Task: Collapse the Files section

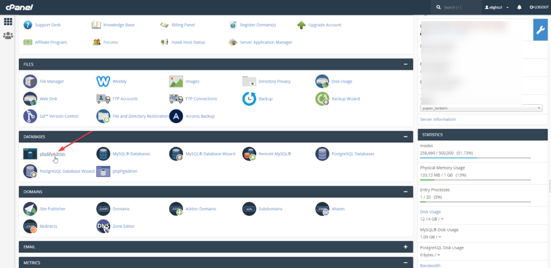Action: click(x=406, y=64)
